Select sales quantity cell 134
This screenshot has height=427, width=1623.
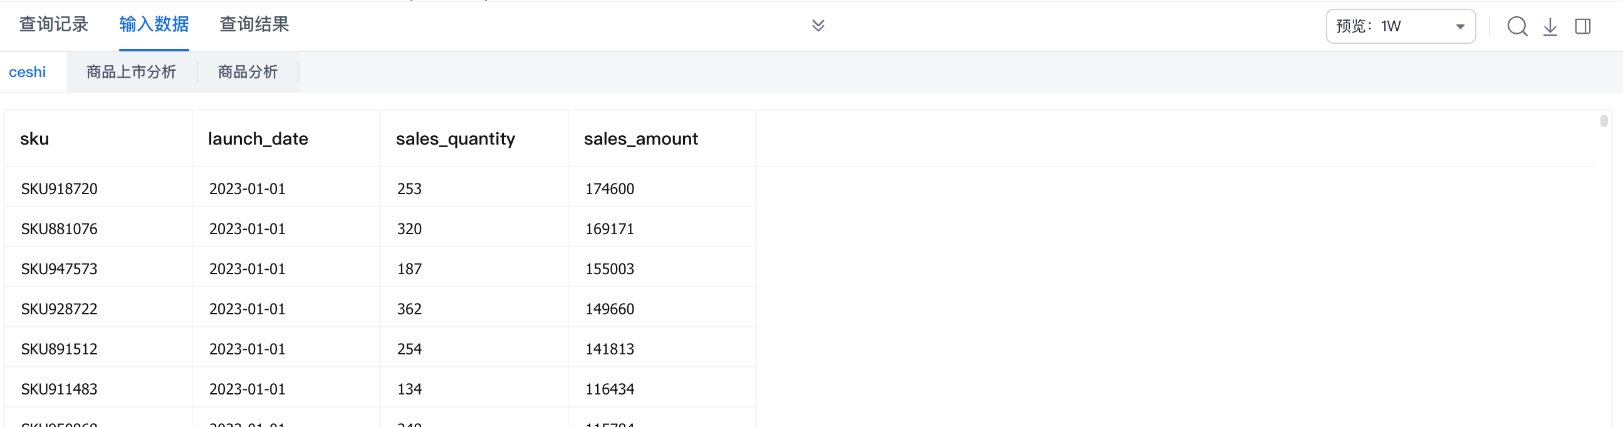409,389
